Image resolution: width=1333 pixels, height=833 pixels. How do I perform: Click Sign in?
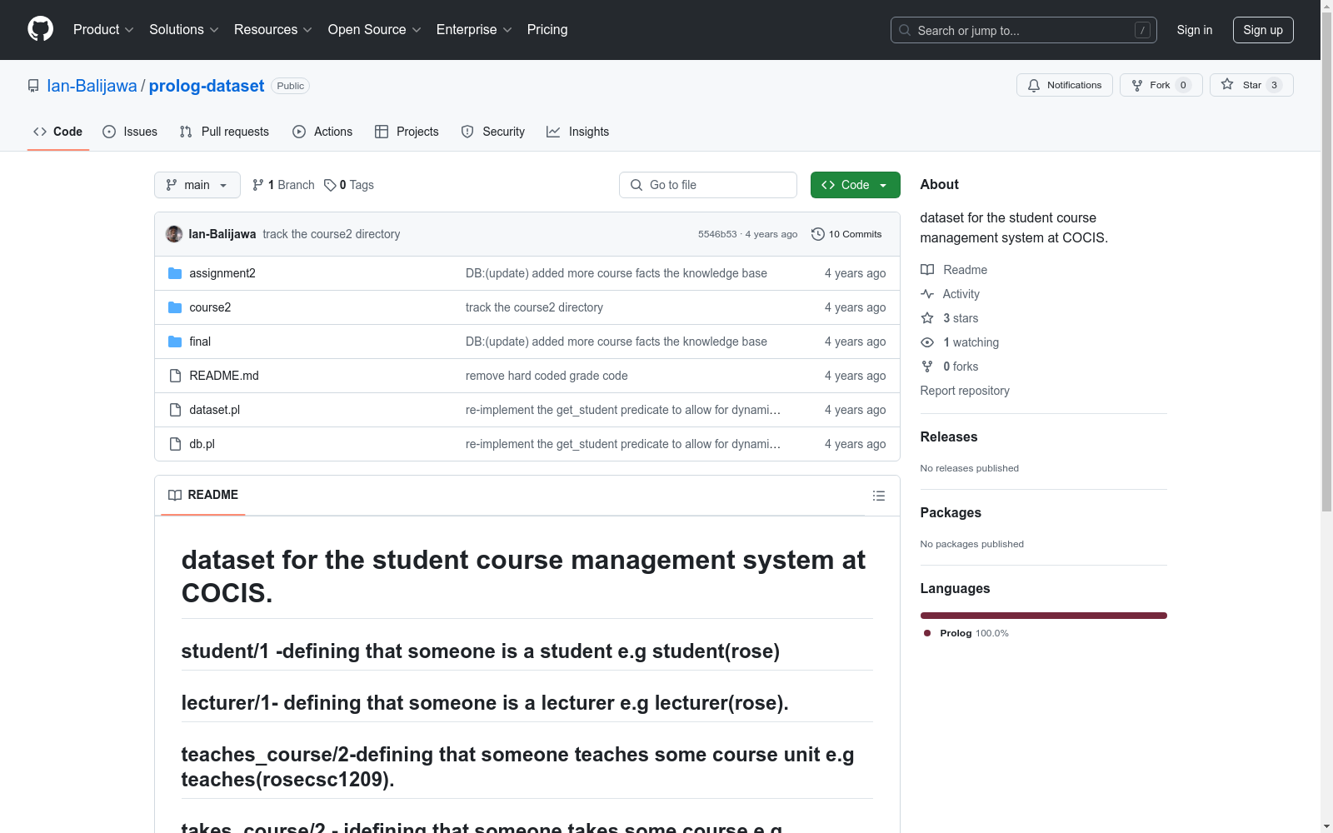pyautogui.click(x=1195, y=30)
